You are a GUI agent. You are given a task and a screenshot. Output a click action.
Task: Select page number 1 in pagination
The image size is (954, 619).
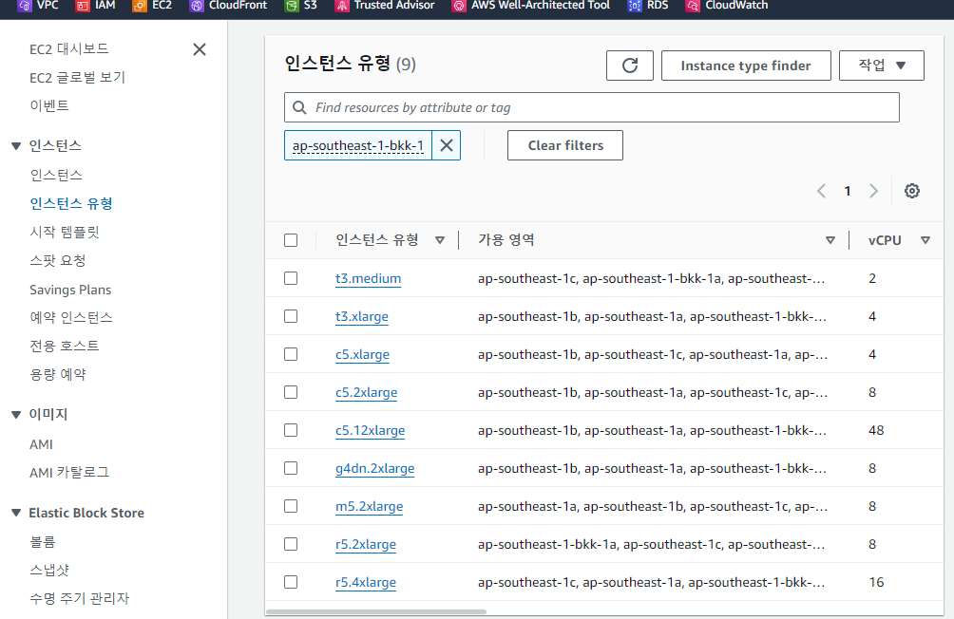(848, 191)
